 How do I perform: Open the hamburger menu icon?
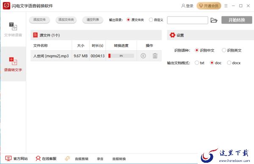pyautogui.click(x=226, y=6)
